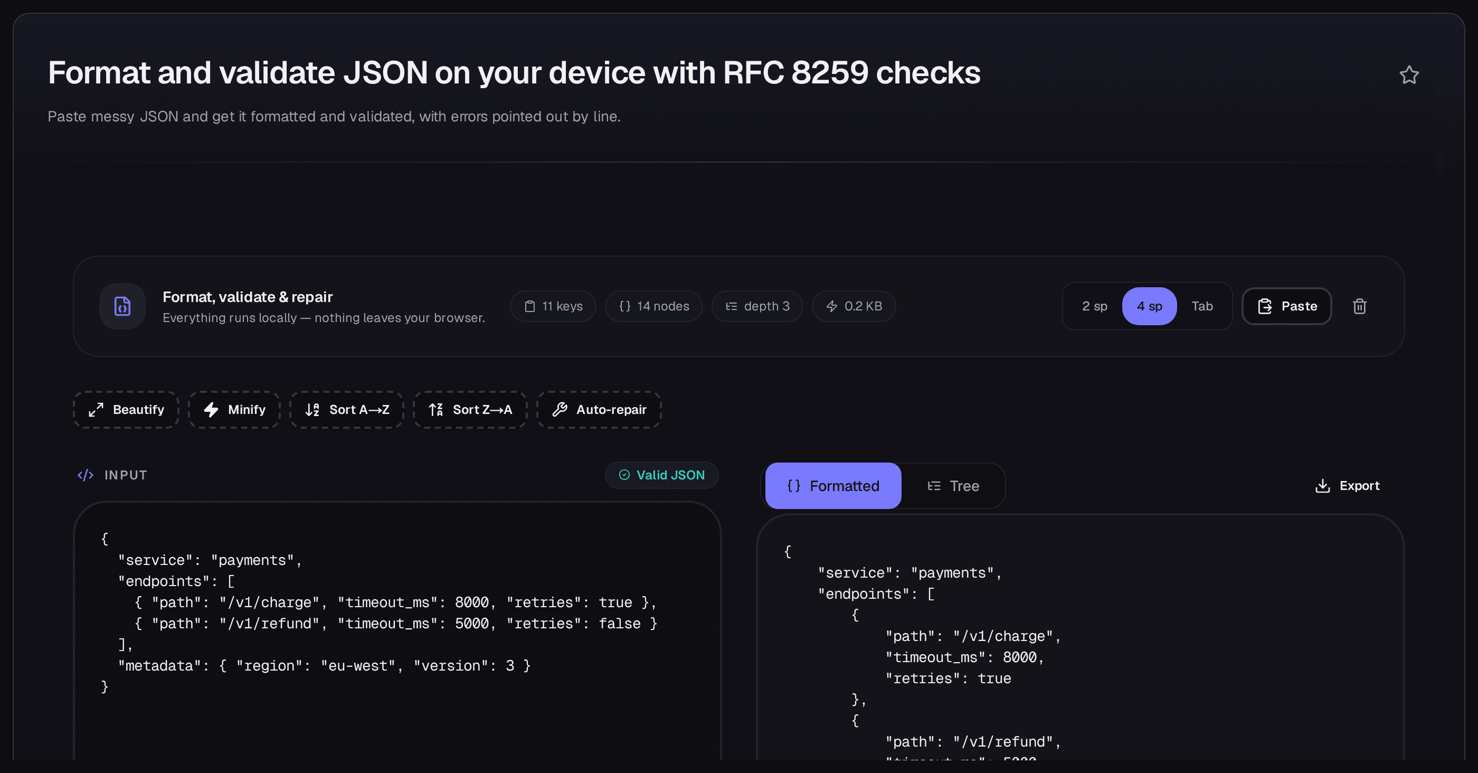This screenshot has height=773, width=1478.
Task: Click the "Paste messy JSON" description text
Action: pyautogui.click(x=334, y=117)
